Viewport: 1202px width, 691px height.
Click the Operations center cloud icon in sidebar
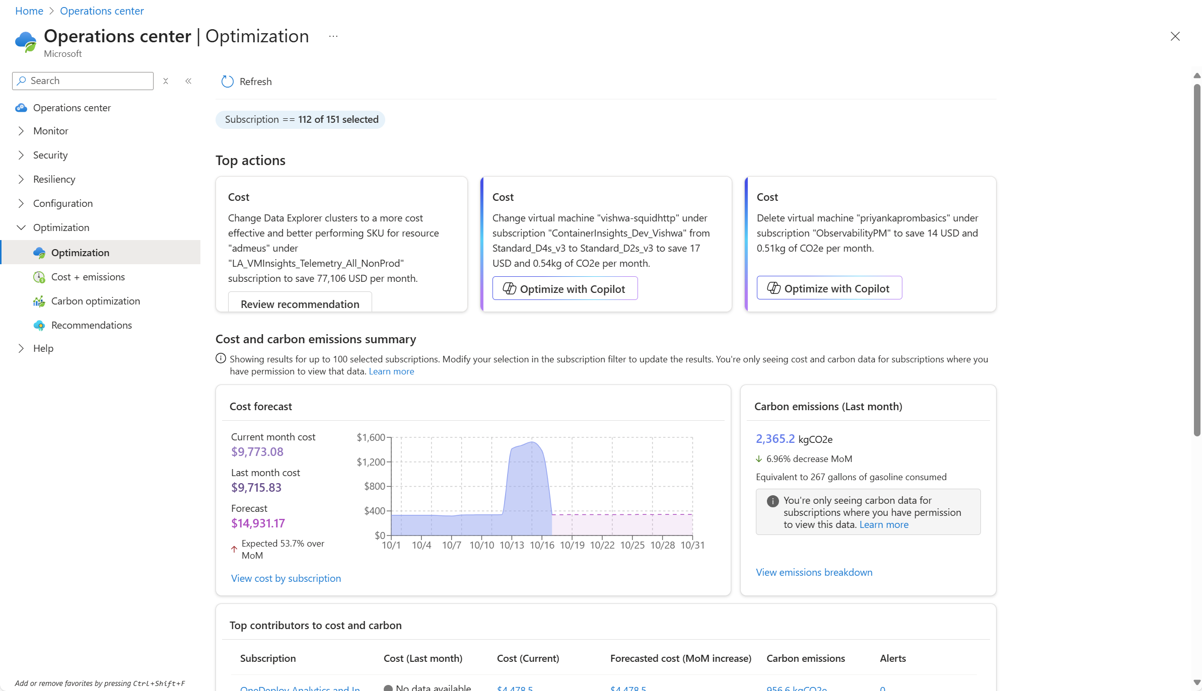pos(21,108)
